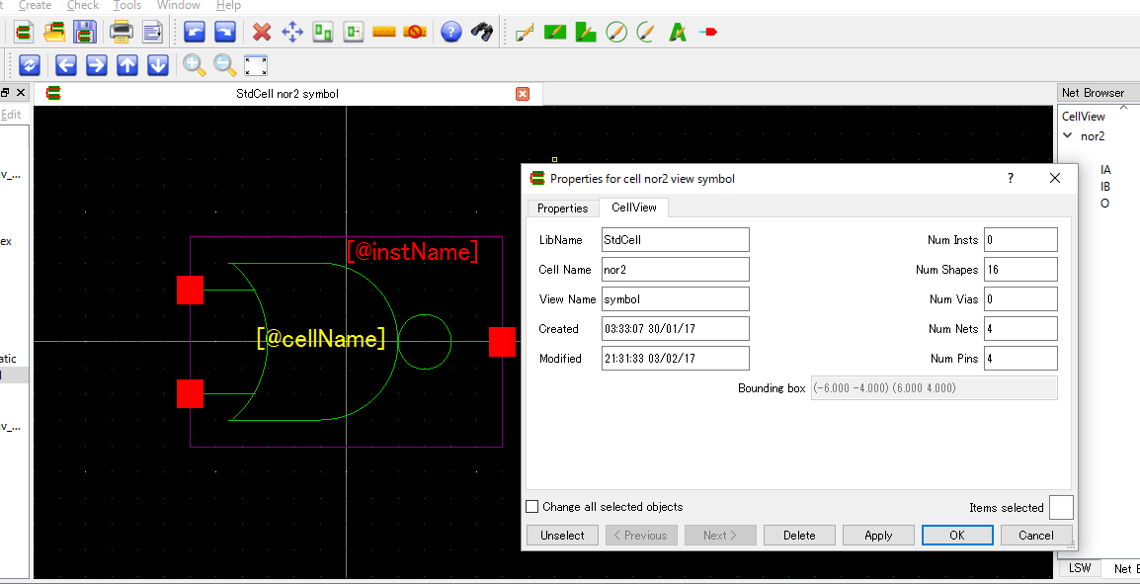
Task: Click the list document icon beside Print
Action: click(152, 32)
